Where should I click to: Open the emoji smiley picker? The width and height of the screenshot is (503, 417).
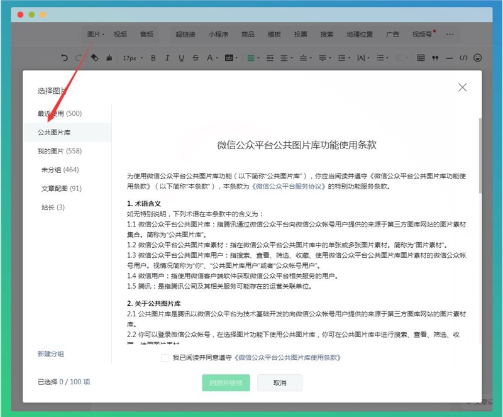[x=477, y=58]
